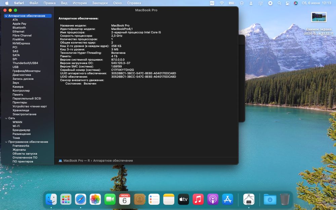Select Брандмауэр in the sidebar
336x210 pixels.
(x=21, y=130)
